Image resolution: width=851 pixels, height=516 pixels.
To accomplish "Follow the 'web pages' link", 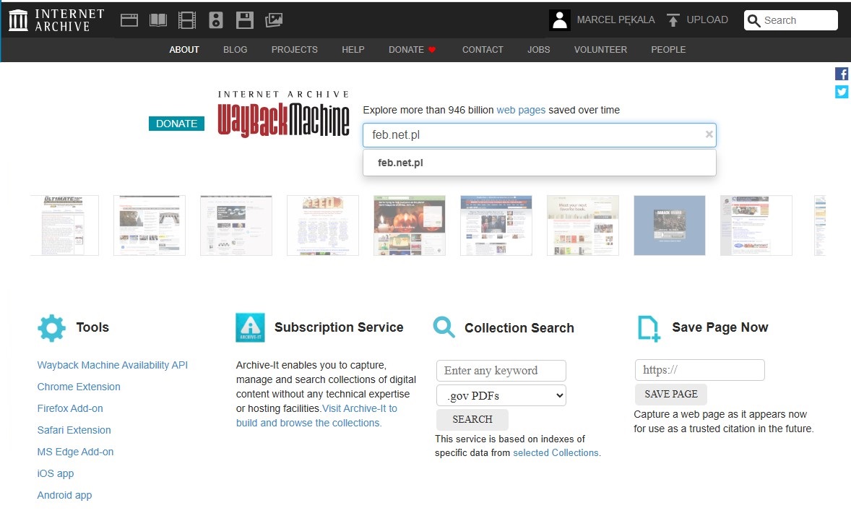I will 521,110.
